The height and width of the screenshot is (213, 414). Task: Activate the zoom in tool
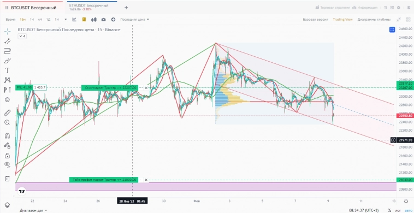click(8, 122)
